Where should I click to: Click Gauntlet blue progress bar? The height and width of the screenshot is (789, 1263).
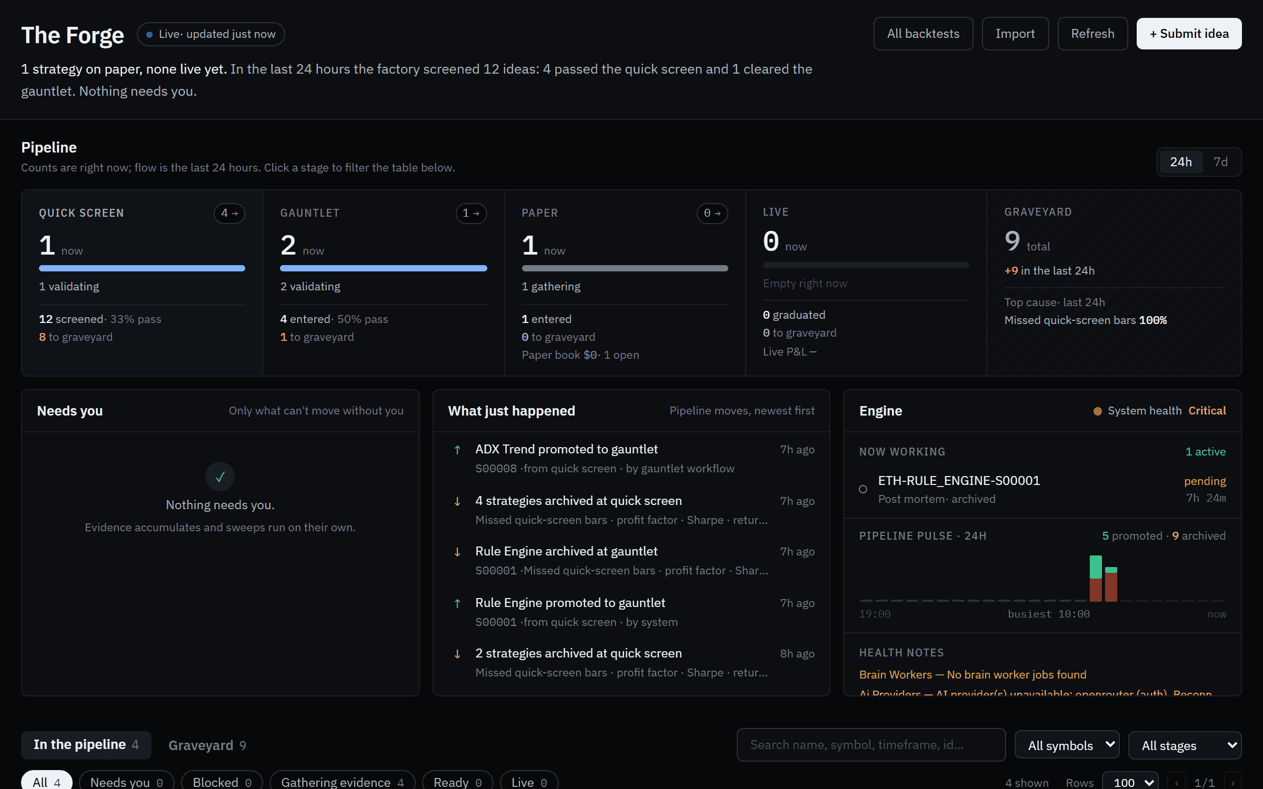tap(383, 268)
